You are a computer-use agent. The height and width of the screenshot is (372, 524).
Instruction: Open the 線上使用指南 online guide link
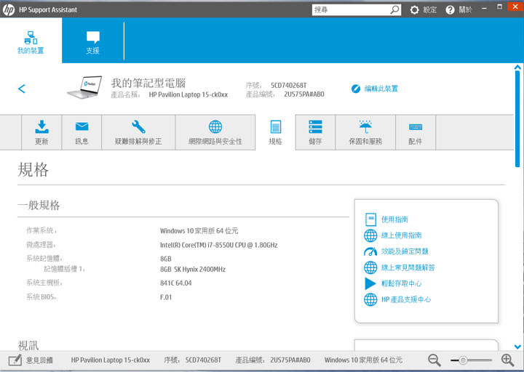(x=401, y=235)
